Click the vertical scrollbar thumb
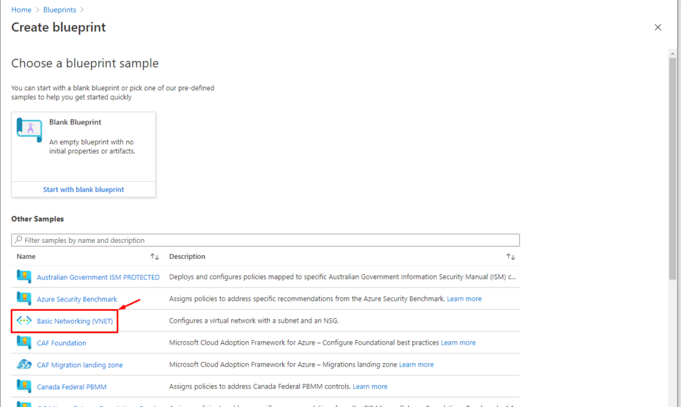Viewport: 681px width, 407px height. pos(672,169)
